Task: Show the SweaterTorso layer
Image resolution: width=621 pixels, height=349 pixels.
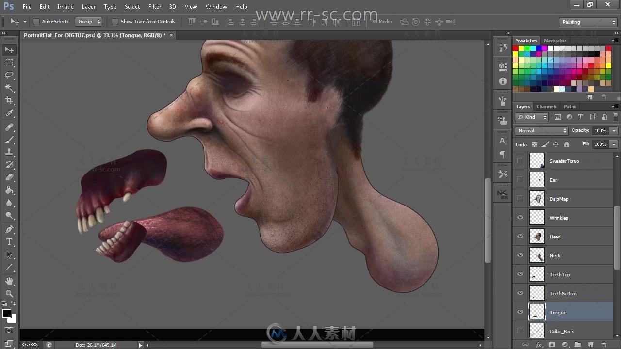Action: pyautogui.click(x=520, y=161)
